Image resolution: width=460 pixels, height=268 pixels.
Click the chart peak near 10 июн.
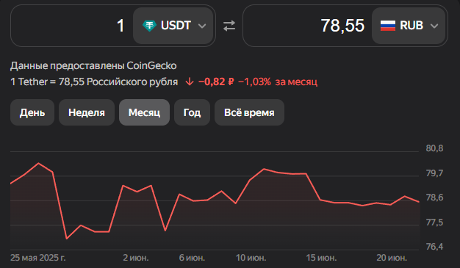264,169
